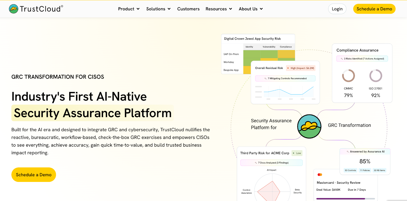Click the Workday row label
This screenshot has width=407, height=201.
[x=229, y=62]
